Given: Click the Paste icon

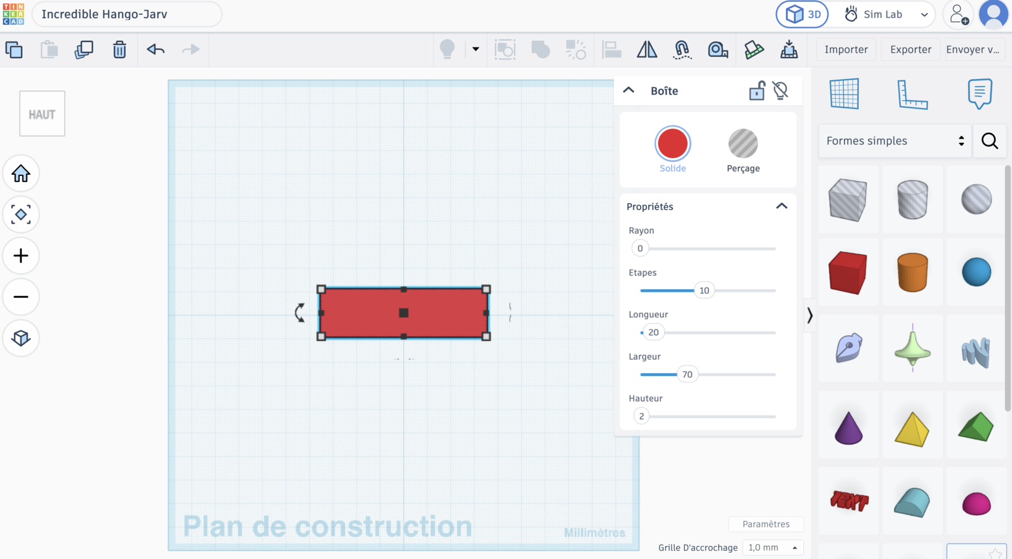Looking at the screenshot, I should point(49,49).
